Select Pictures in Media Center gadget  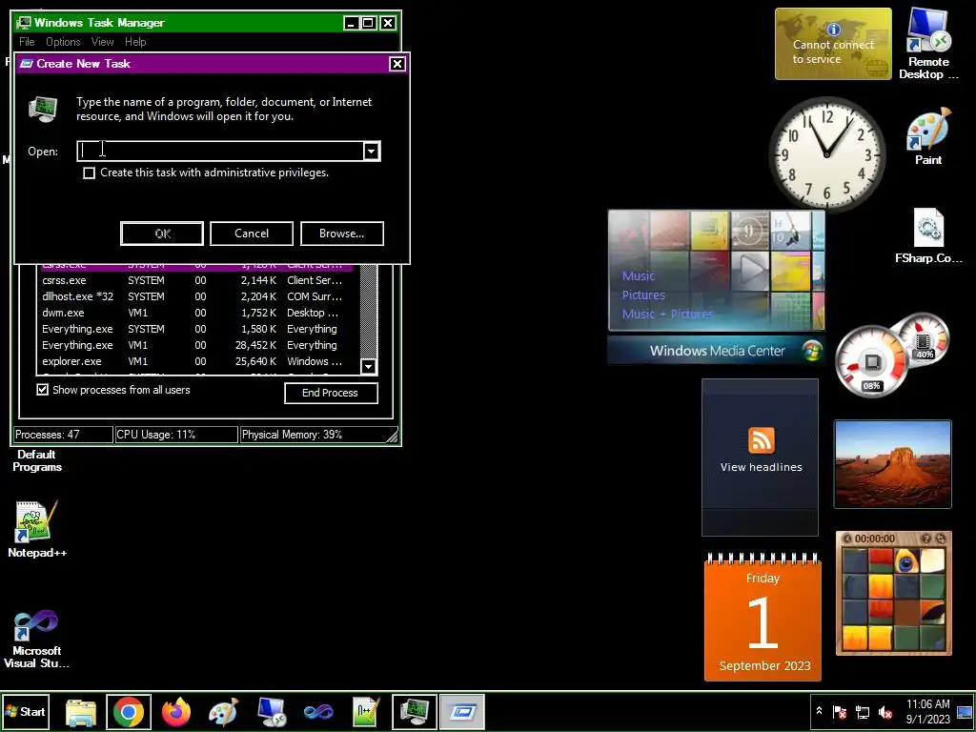[x=643, y=295]
